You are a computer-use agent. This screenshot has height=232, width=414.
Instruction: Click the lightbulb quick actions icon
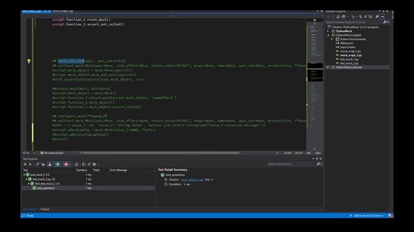[x=28, y=61]
